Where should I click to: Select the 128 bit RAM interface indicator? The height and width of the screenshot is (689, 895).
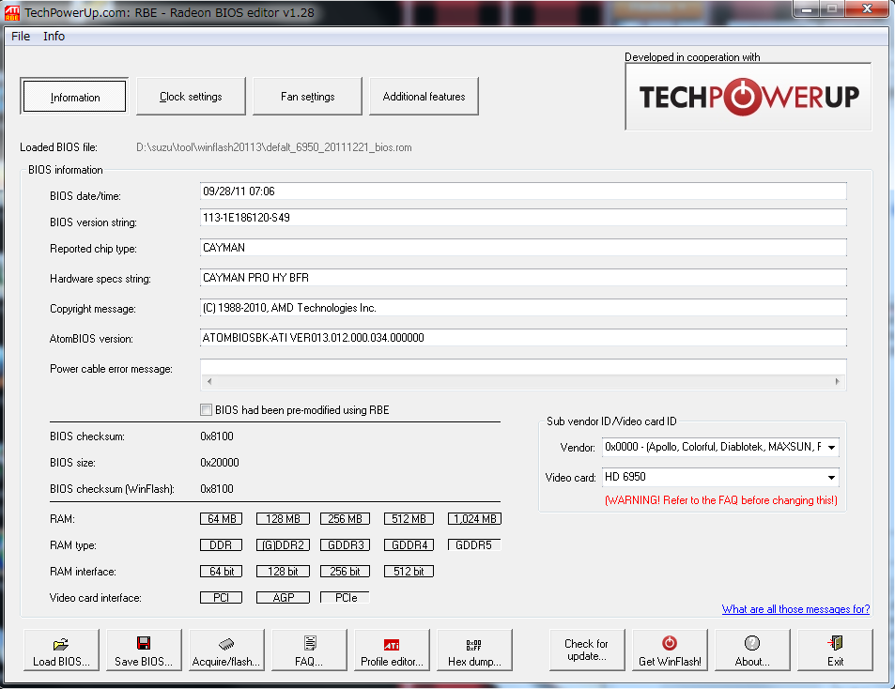pos(283,571)
